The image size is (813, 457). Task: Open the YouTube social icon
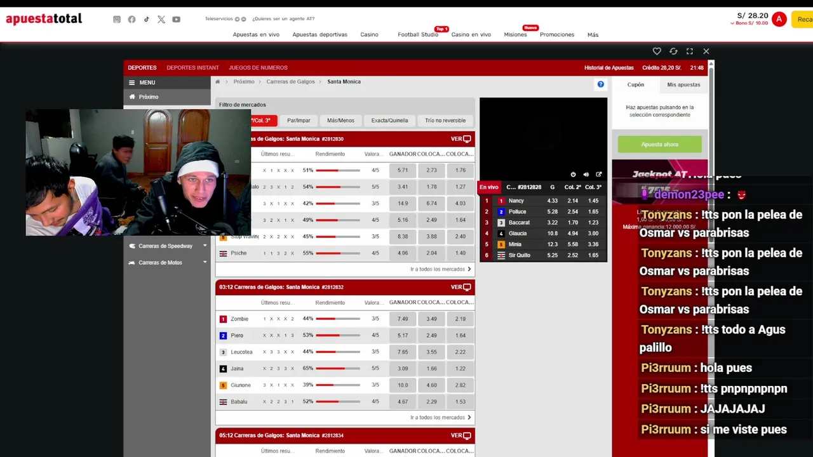[176, 20]
